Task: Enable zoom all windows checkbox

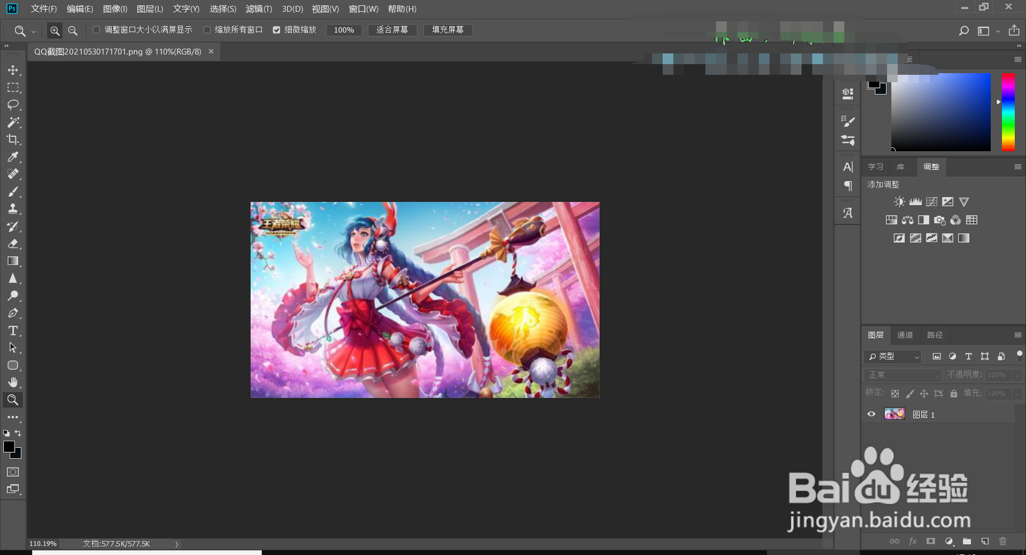Action: [x=207, y=30]
